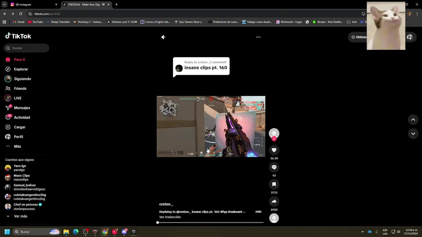Open Discord from the taskbar

tap(124, 232)
